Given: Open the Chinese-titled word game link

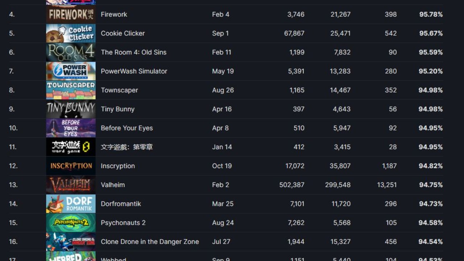Looking at the screenshot, I should tap(127, 147).
